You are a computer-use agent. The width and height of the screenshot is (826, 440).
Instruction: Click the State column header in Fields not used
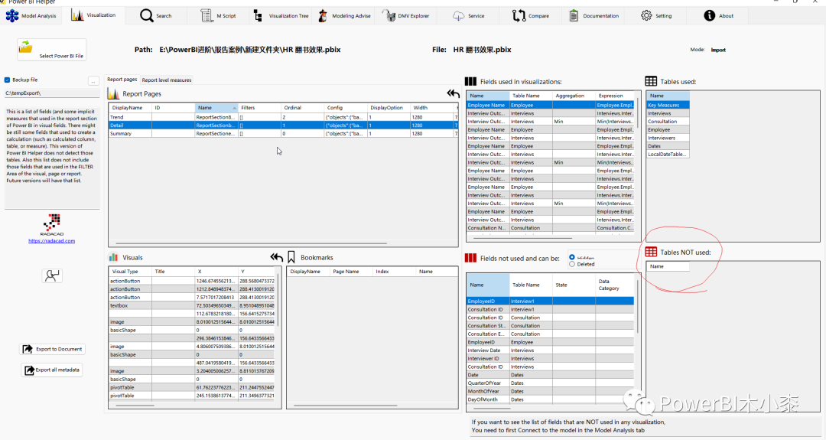coord(574,285)
